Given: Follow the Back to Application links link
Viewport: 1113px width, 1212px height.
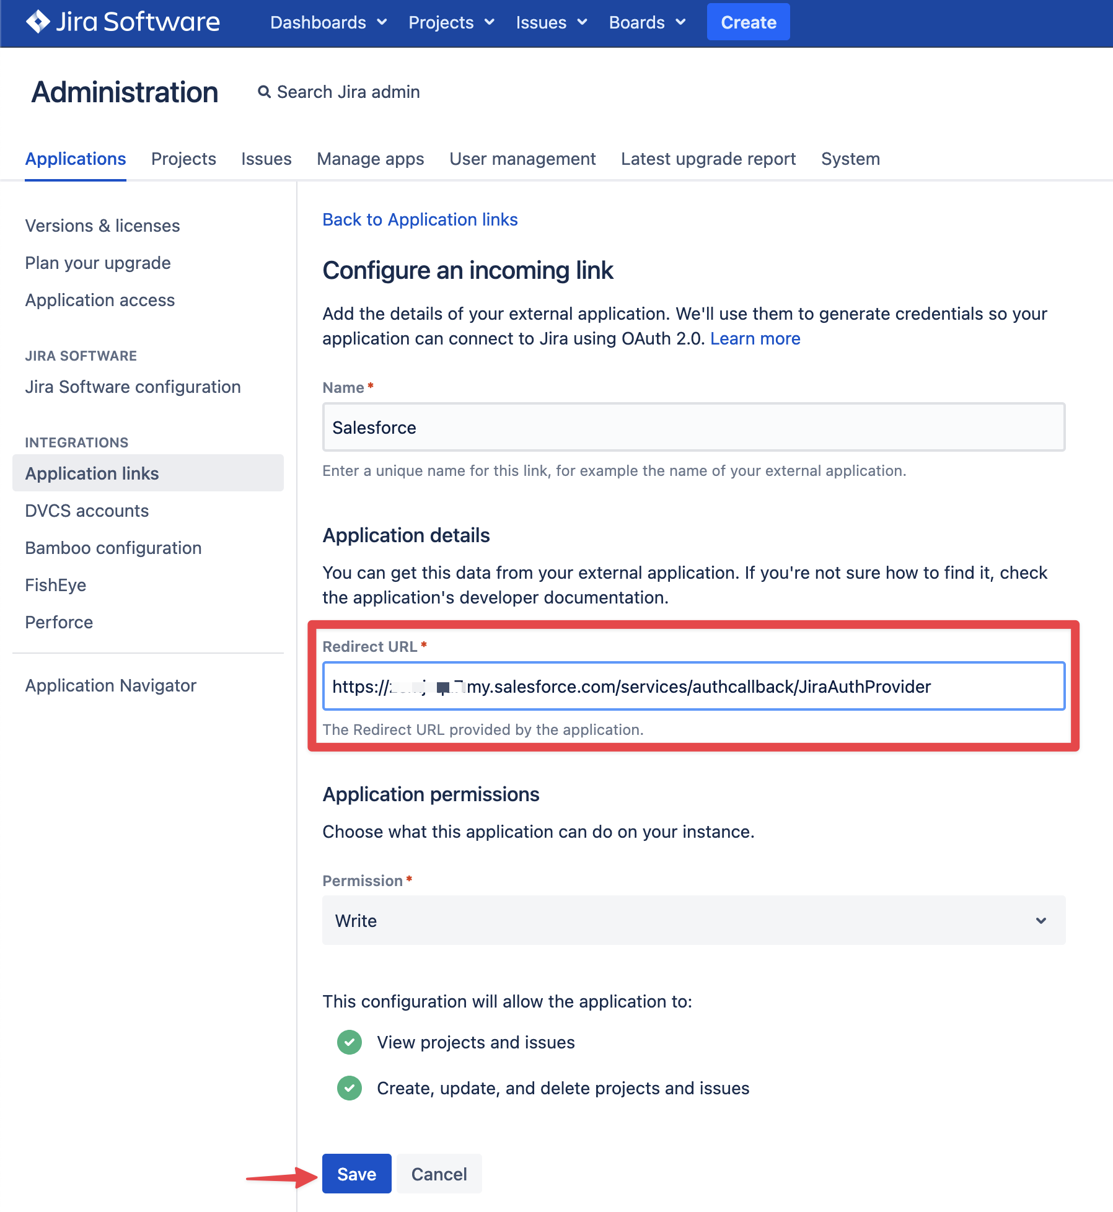Looking at the screenshot, I should (420, 220).
